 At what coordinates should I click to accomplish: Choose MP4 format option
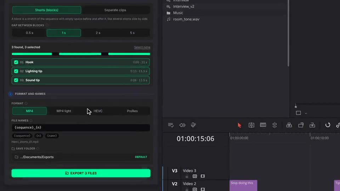pyautogui.click(x=29, y=111)
